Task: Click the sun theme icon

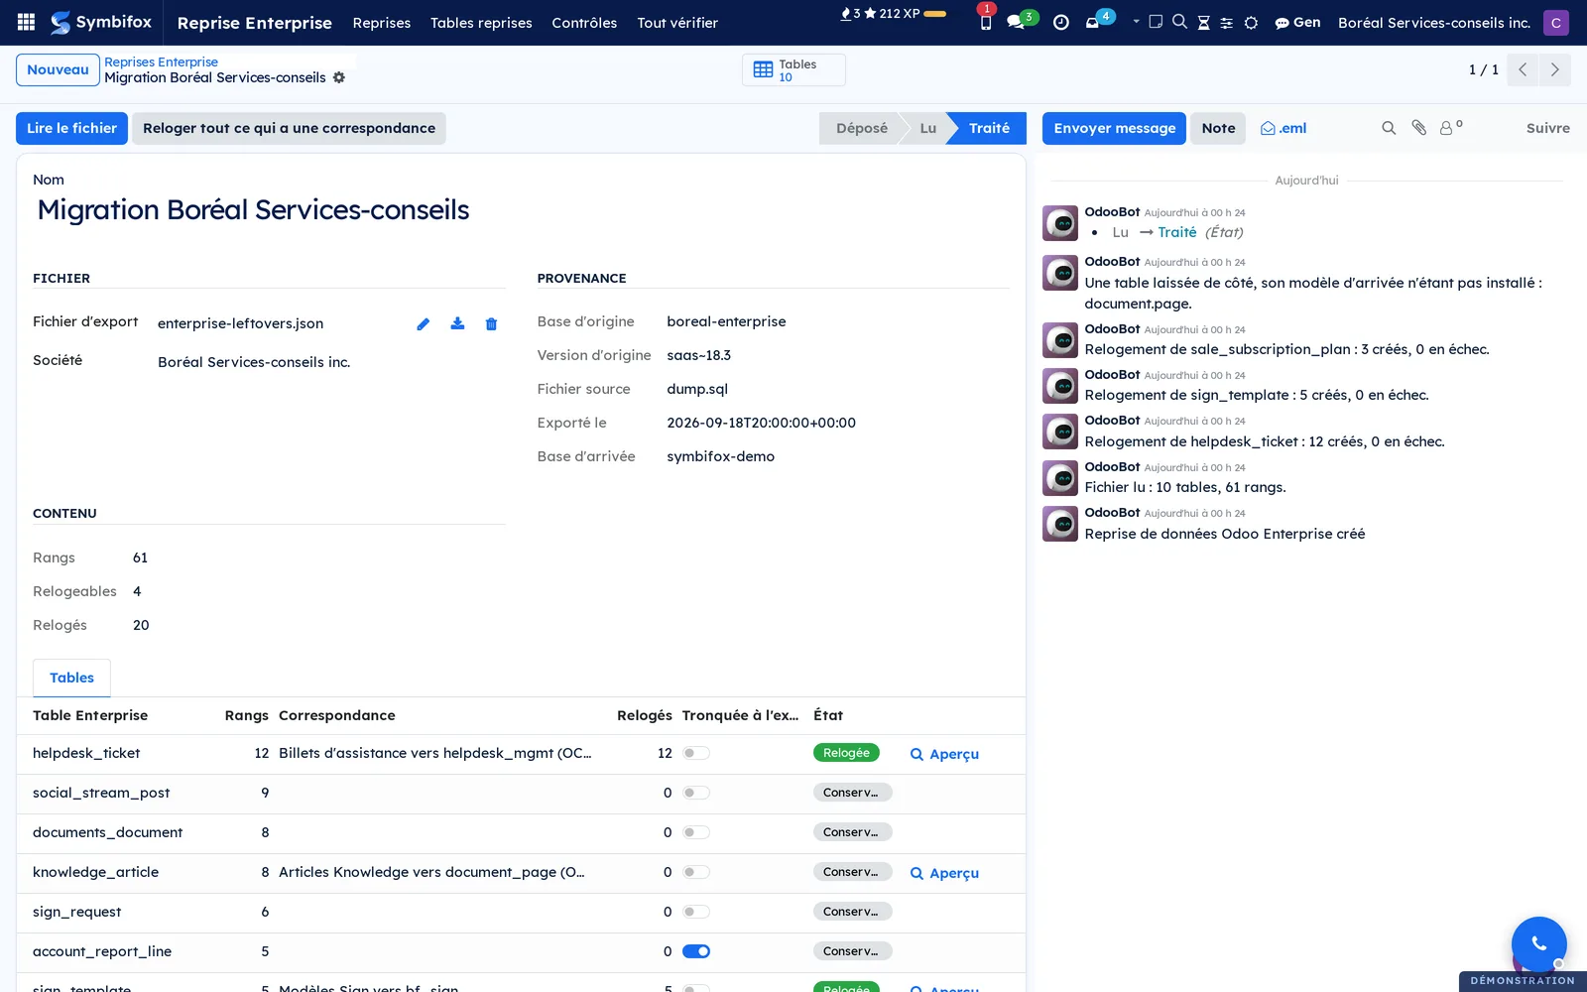Action: coord(1251,22)
